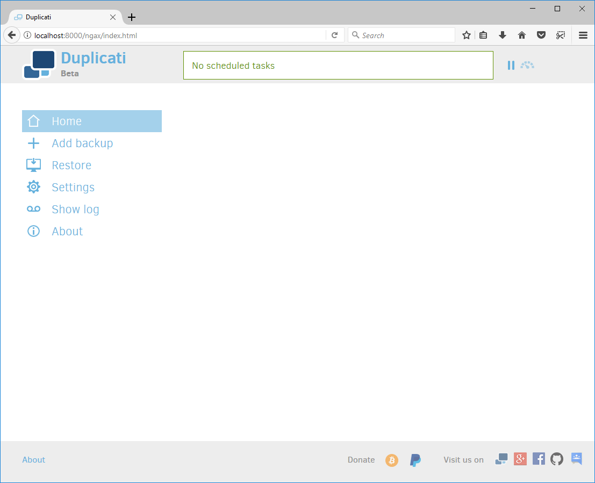Open the Facebook page icon
This screenshot has height=483, width=595.
[x=539, y=459]
